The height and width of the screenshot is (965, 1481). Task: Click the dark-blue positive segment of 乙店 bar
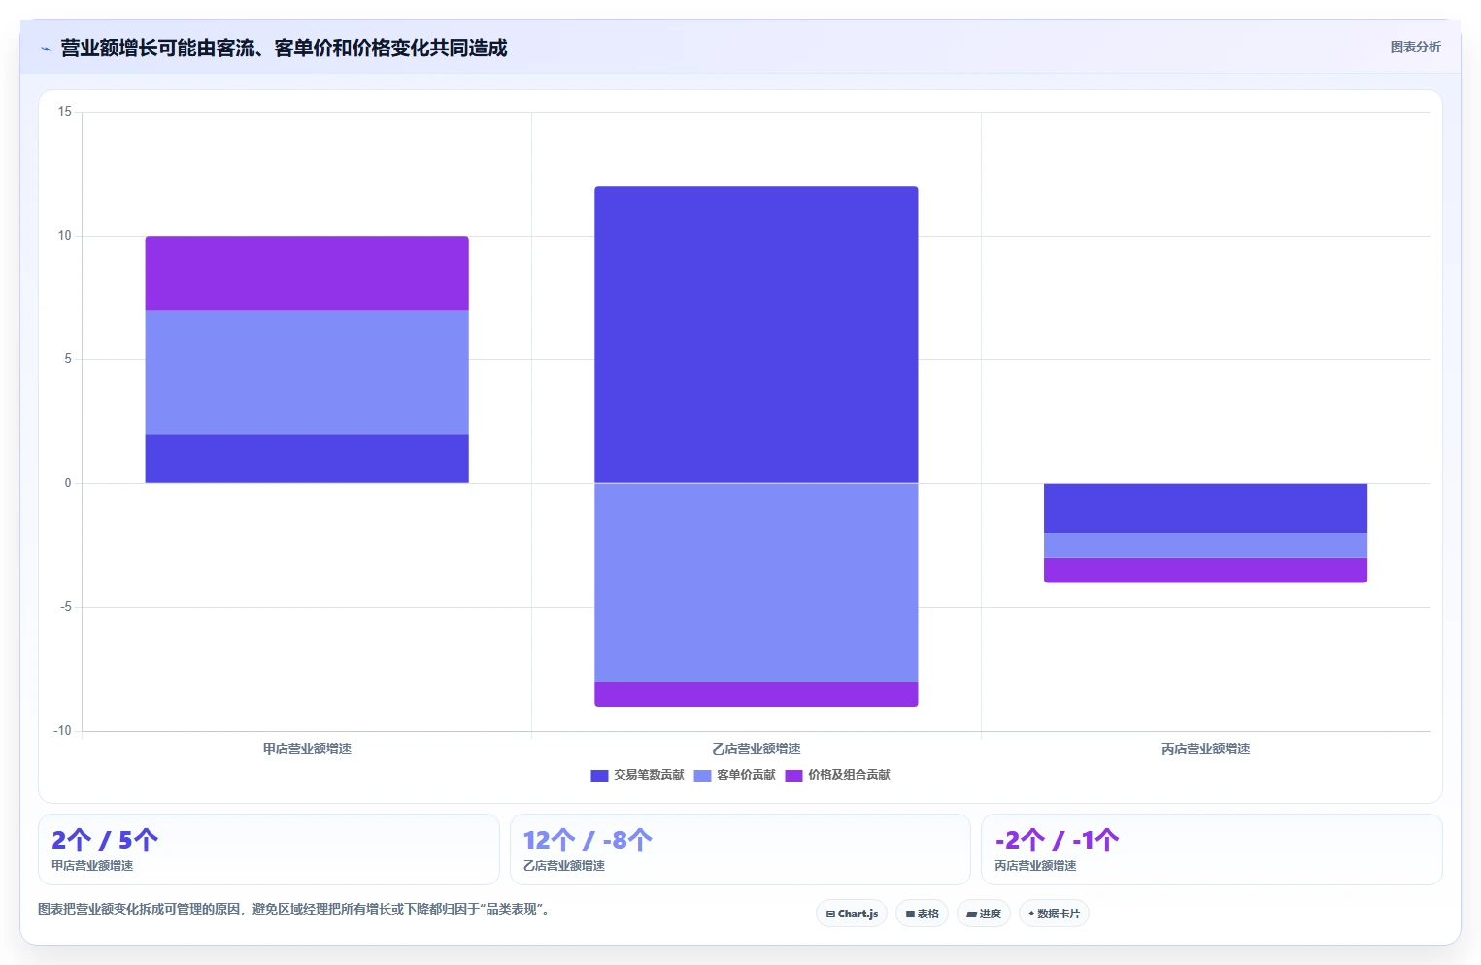pyautogui.click(x=756, y=335)
